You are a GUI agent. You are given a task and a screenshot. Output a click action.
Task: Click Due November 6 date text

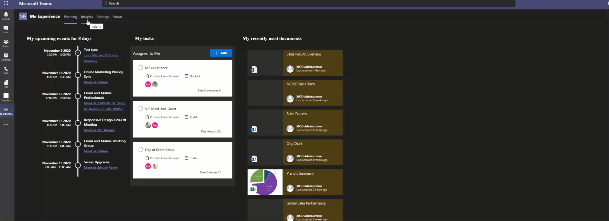pos(209,90)
